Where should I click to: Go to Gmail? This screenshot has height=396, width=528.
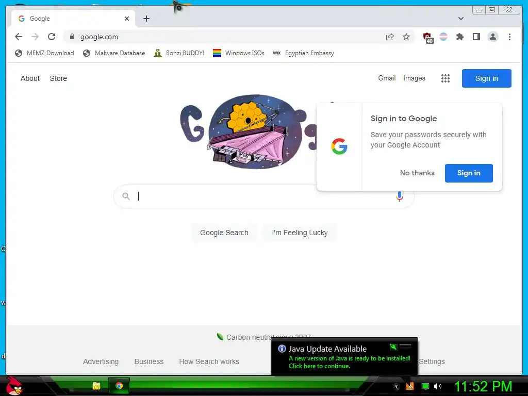coord(387,78)
